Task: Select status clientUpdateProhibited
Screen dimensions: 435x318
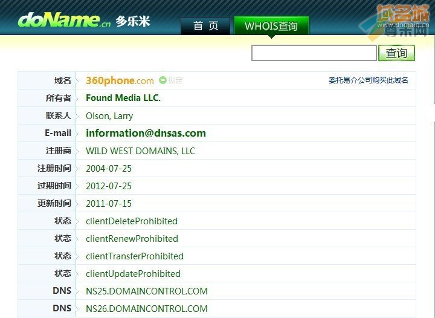Action: pos(133,274)
